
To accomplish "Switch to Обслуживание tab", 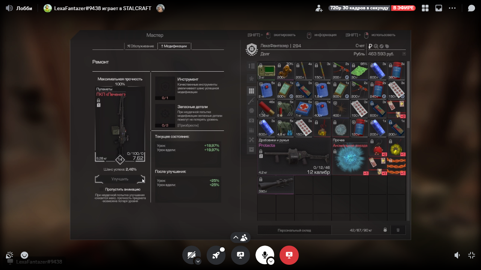I will tap(141, 46).
